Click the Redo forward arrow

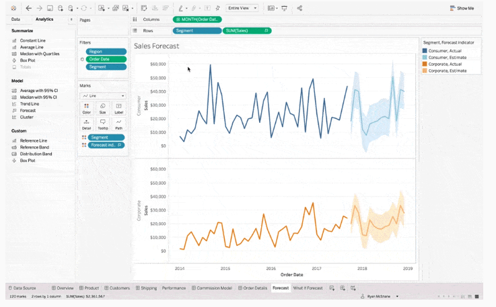(x=39, y=8)
